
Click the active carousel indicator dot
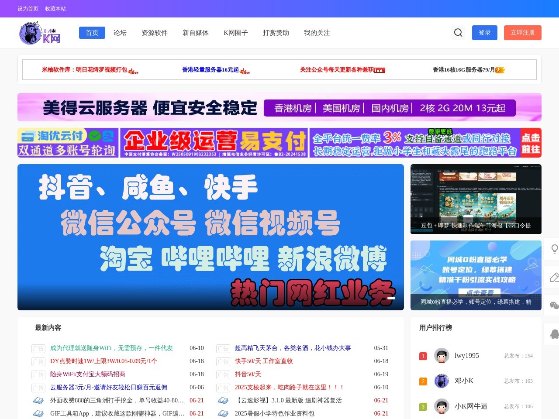pos(391,298)
